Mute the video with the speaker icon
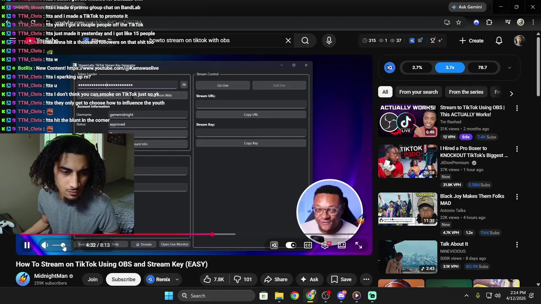 (45, 245)
